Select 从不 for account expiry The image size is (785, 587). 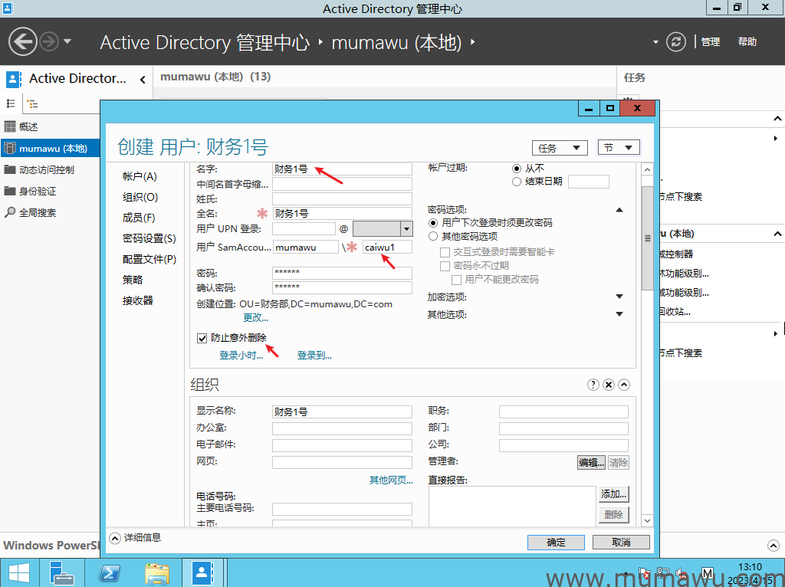tap(517, 169)
